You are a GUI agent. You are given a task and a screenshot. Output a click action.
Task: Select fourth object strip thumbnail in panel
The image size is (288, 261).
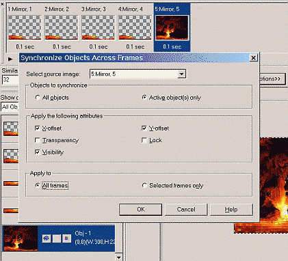coord(11,210)
